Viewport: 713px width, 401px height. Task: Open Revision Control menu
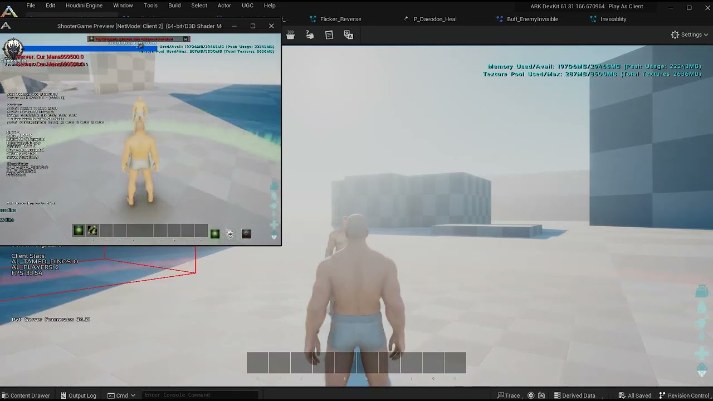pos(684,395)
